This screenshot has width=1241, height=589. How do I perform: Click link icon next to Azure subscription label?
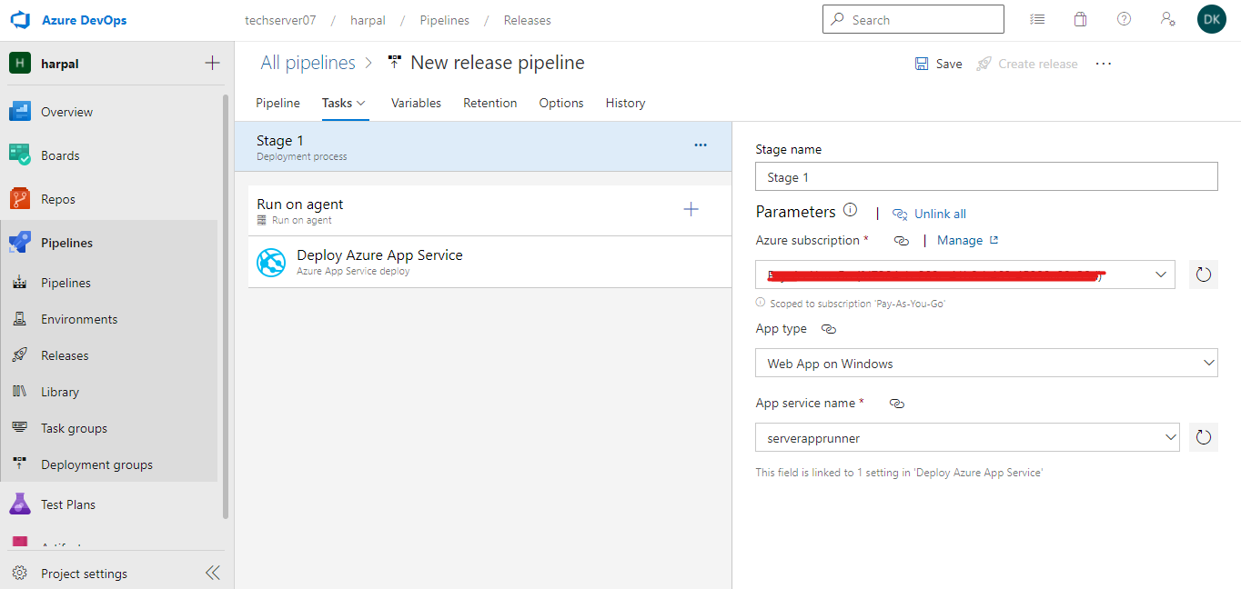[x=902, y=241]
